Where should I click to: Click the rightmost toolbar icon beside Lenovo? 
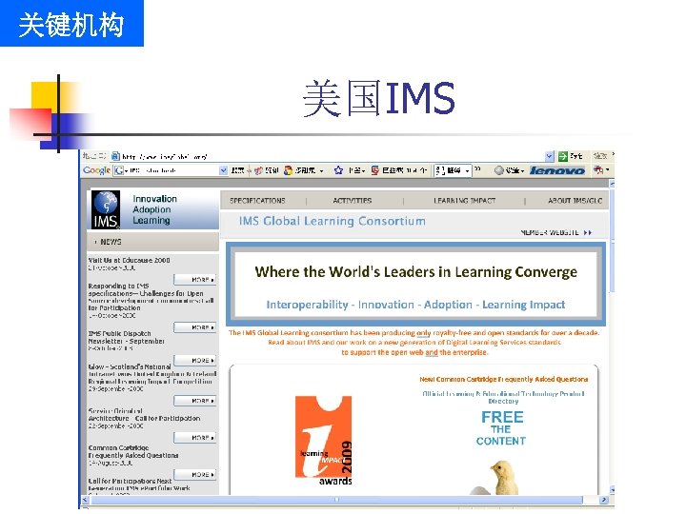(598, 169)
